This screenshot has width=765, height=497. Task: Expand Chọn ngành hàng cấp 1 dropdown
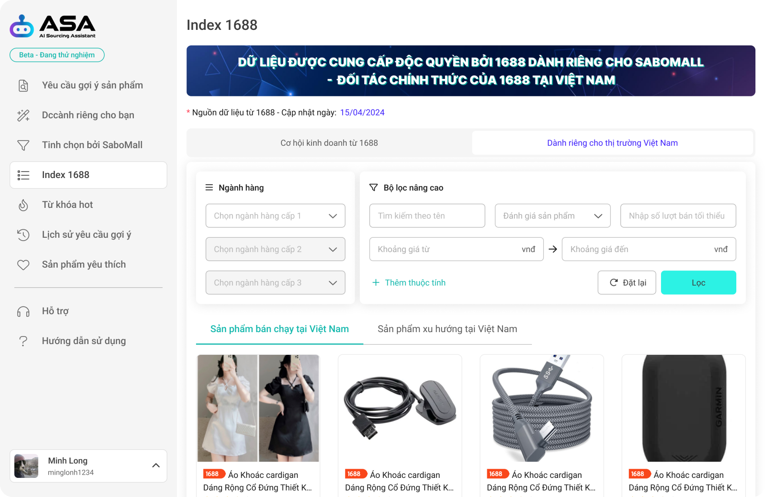pyautogui.click(x=275, y=216)
